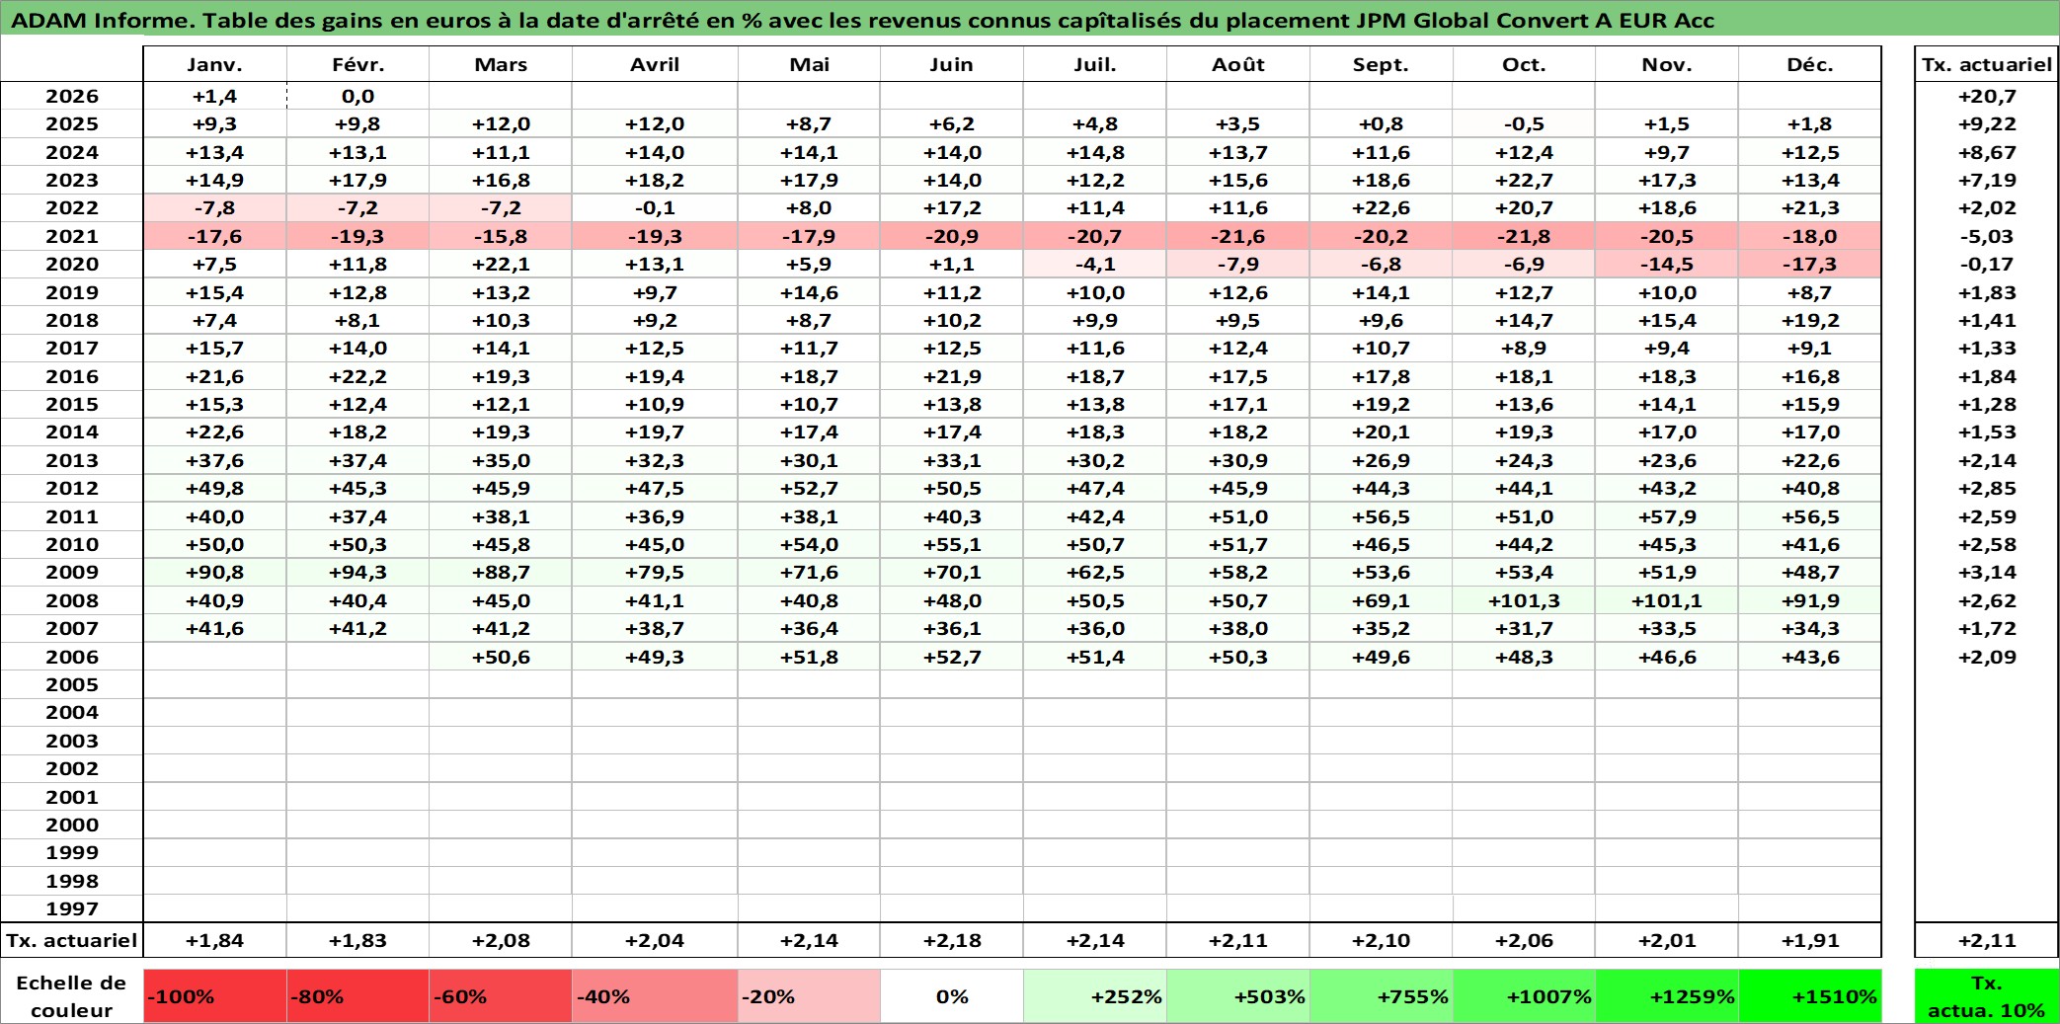Screen dimensions: 2060x1024
Task: Click the +57,9 cell in November 2011
Action: coord(1667,516)
